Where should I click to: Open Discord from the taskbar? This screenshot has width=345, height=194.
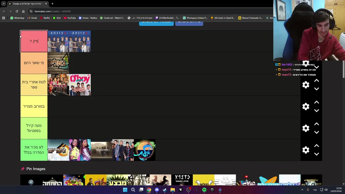point(157,190)
